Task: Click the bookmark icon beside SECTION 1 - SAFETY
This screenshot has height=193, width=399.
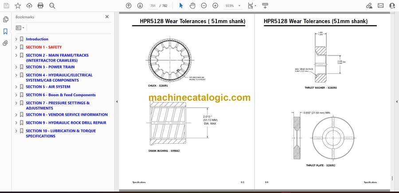Action: click(x=22, y=47)
